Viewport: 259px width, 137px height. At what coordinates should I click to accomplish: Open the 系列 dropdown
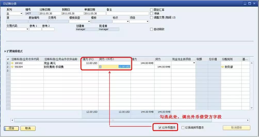tap(21, 14)
